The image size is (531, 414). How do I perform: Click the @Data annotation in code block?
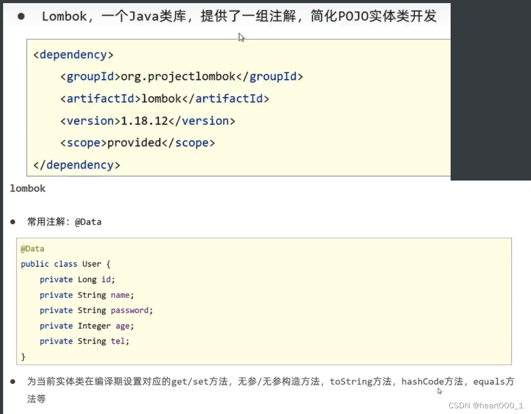(x=33, y=249)
